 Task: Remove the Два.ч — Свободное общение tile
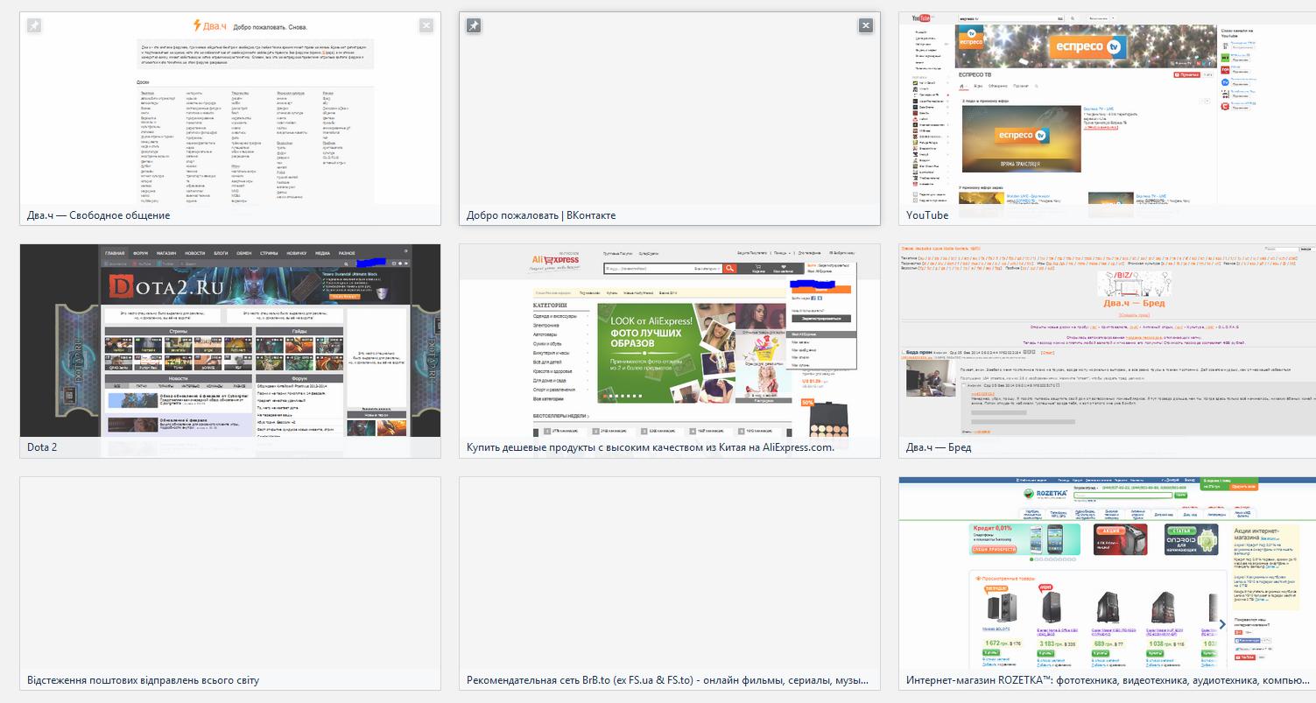click(x=426, y=25)
